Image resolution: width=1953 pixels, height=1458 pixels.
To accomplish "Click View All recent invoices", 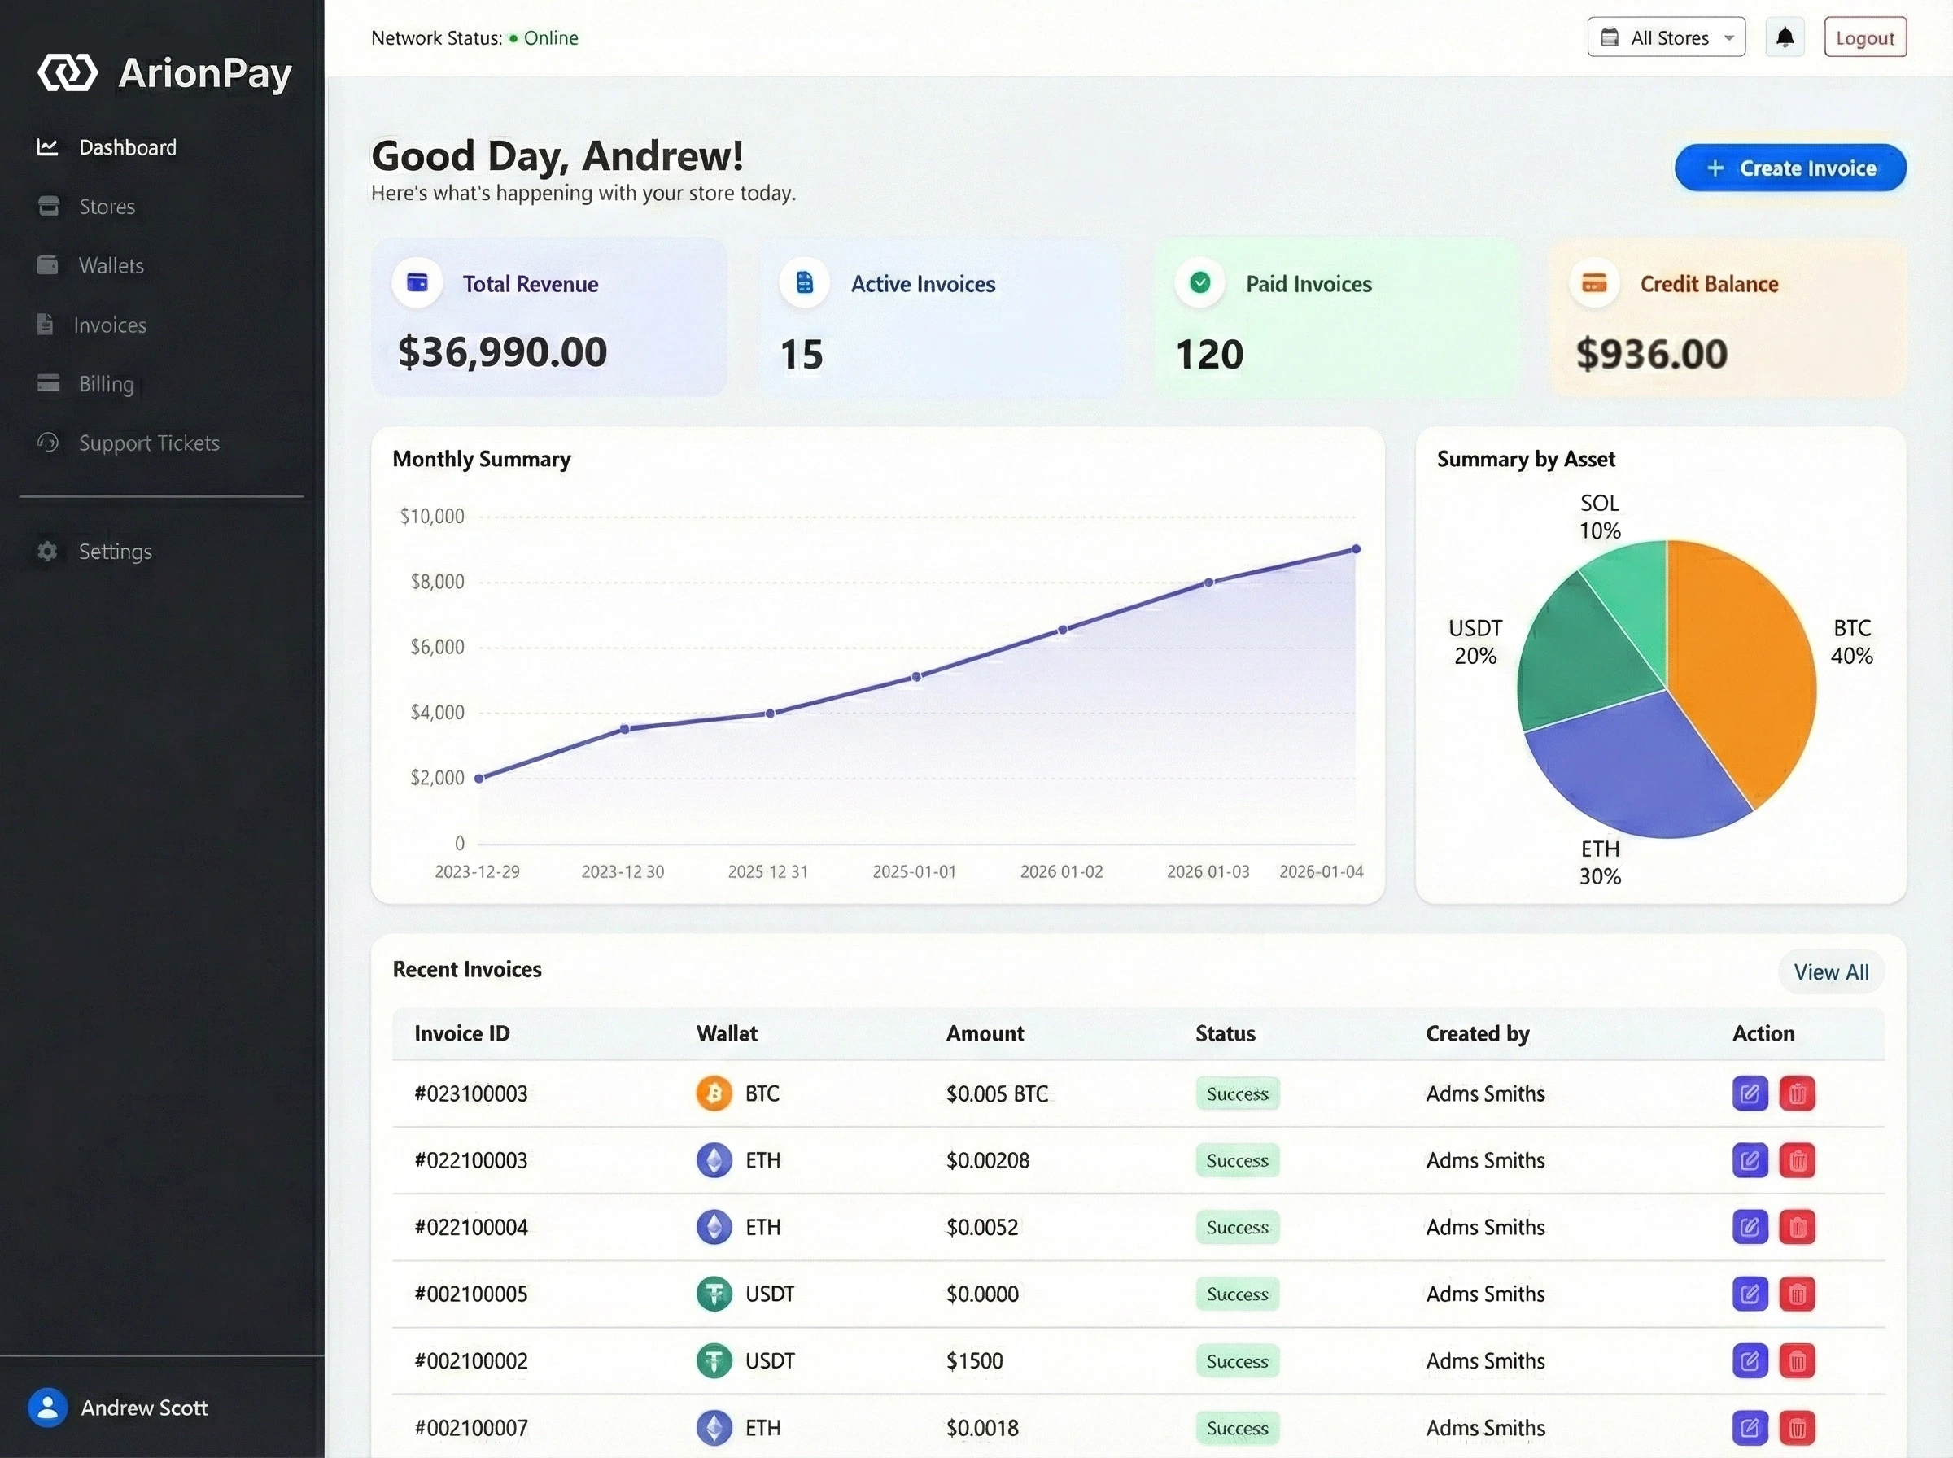I will [x=1830, y=971].
